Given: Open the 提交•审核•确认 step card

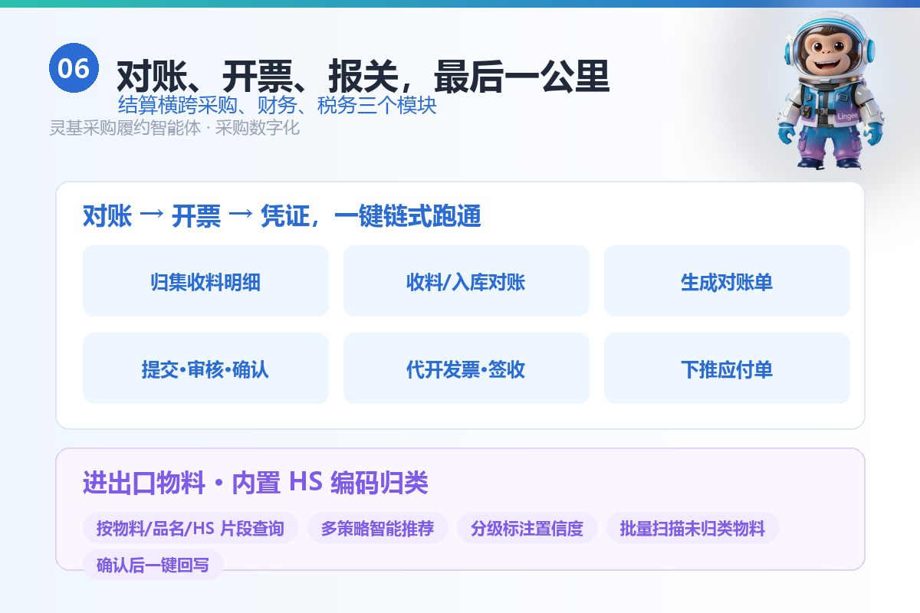Looking at the screenshot, I should [205, 369].
